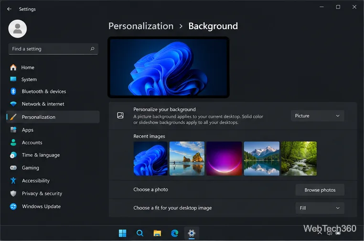Select the beach rocks wallpaper thumbnail
Image resolution: width=364 pixels, height=241 pixels.
(x=187, y=158)
